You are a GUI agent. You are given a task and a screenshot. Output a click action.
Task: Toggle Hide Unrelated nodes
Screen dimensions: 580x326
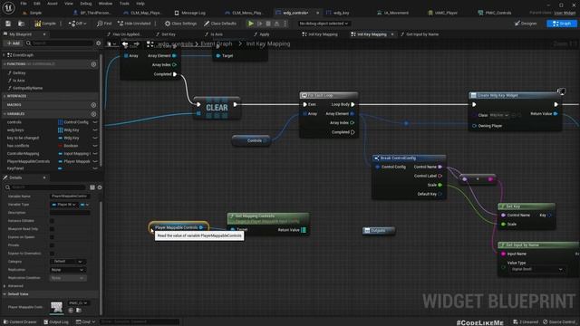(x=134, y=24)
